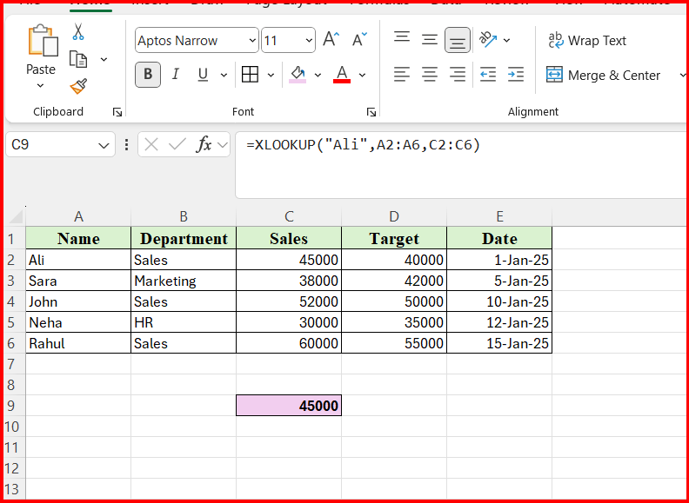Click the Increase Font Size icon
689x503 pixels.
pos(331,40)
